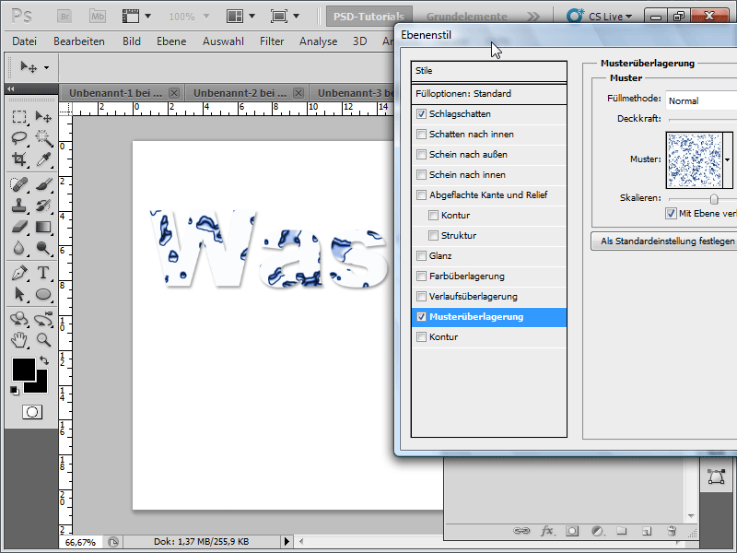Select the Dodge tool
Screen dimensions: 737x553
(x=43, y=248)
